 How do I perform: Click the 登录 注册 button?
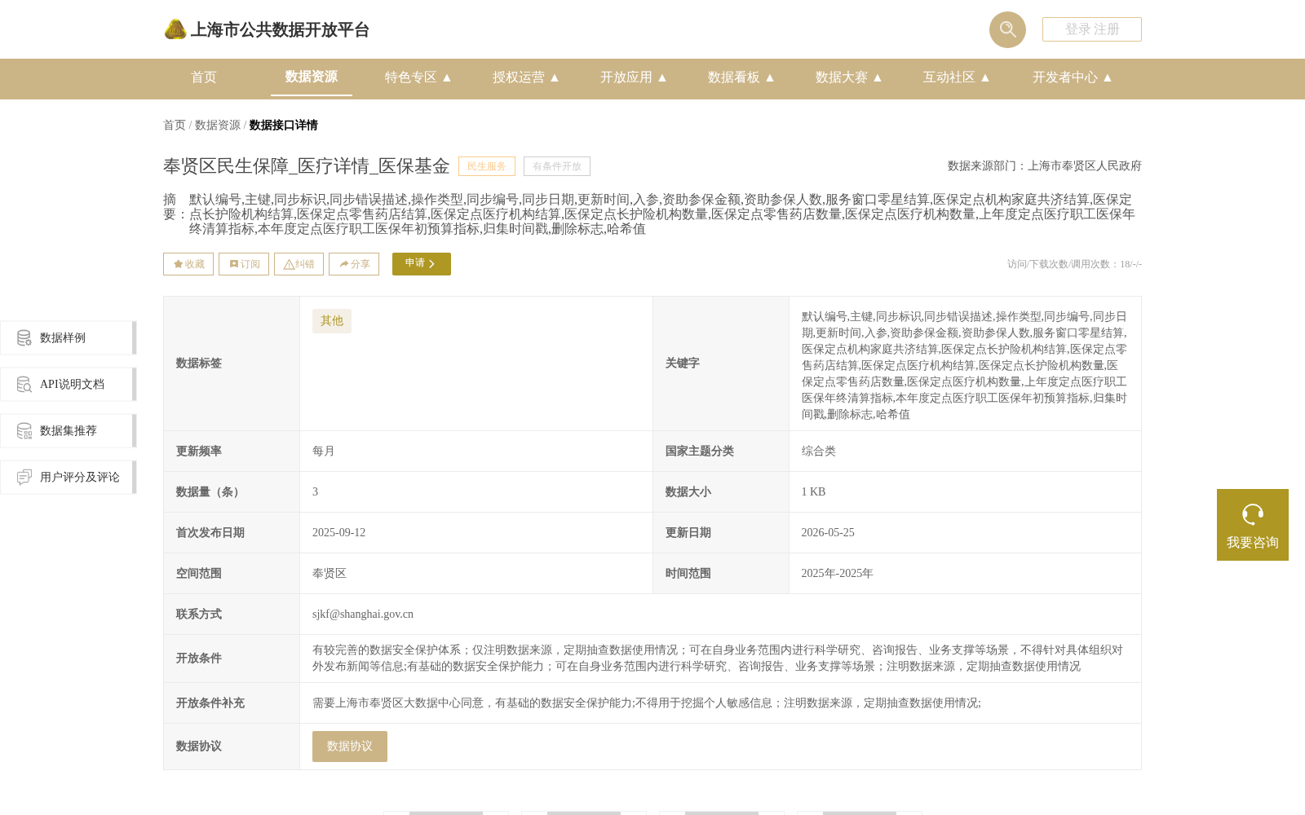pos(1092,29)
